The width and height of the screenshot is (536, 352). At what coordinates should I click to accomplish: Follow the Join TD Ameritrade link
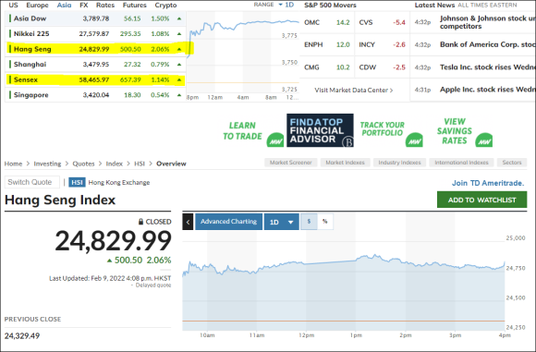[488, 183]
